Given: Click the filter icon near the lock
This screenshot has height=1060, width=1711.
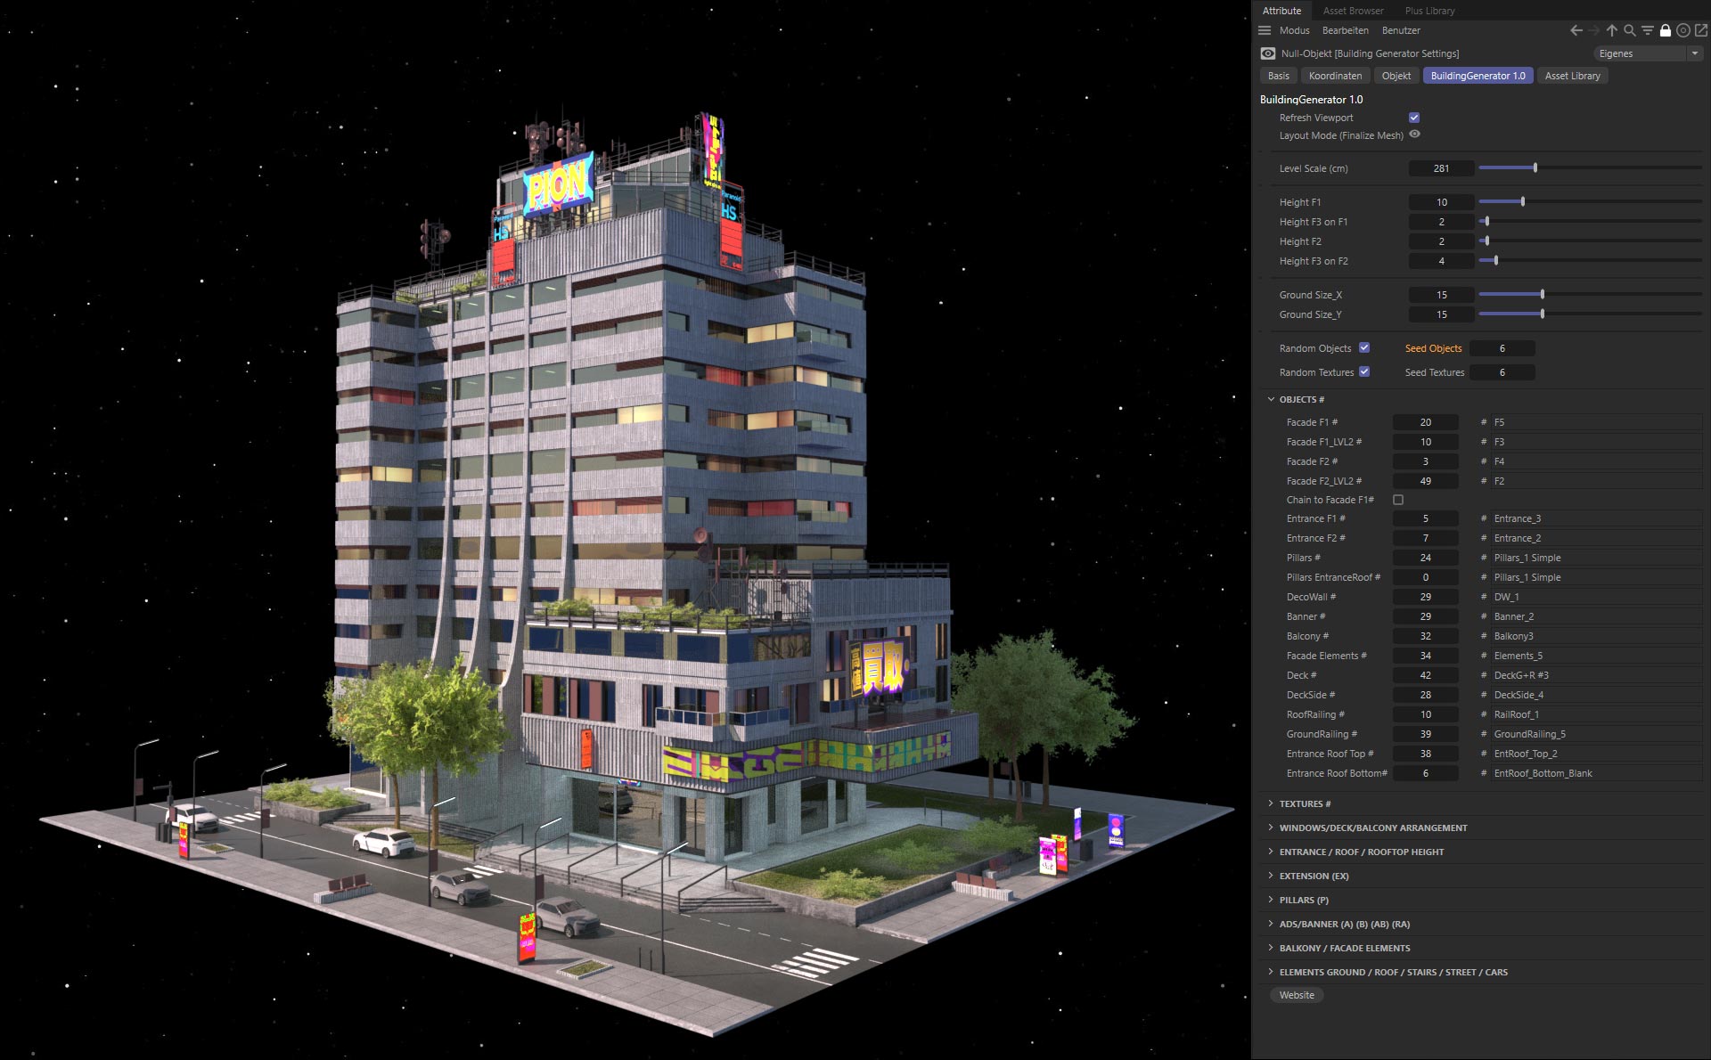Looking at the screenshot, I should pyautogui.click(x=1647, y=30).
